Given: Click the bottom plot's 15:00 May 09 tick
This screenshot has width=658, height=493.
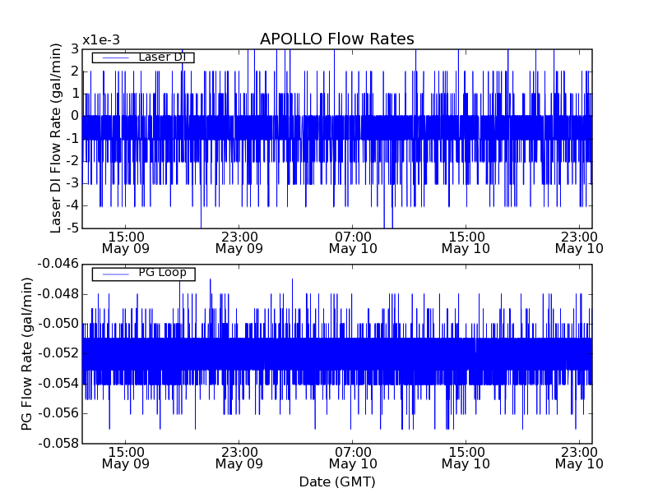Looking at the screenshot, I should tap(125, 458).
